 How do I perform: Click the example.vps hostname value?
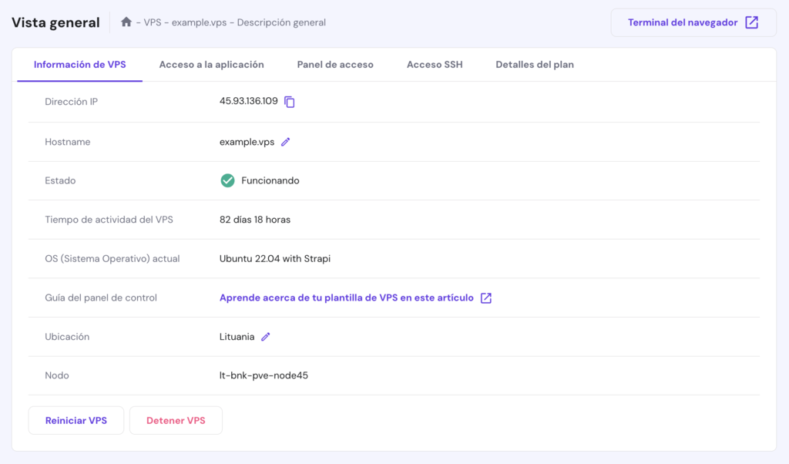click(247, 142)
